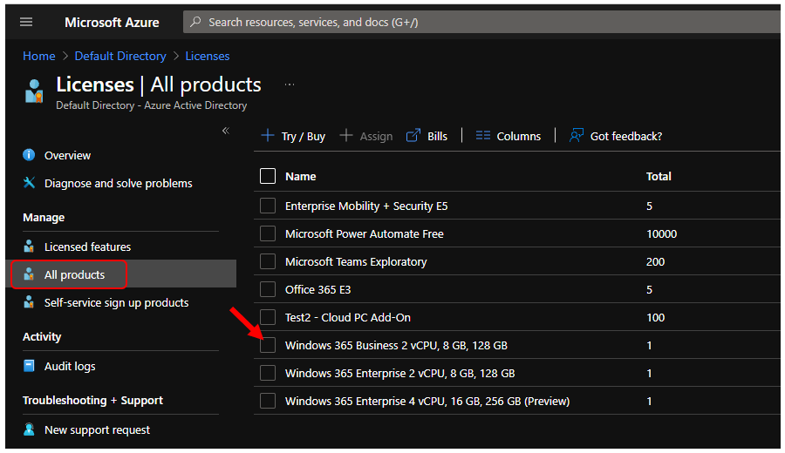This screenshot has width=785, height=453.
Task: Check Windows 365 Business 2 vCPU row
Action: [268, 345]
